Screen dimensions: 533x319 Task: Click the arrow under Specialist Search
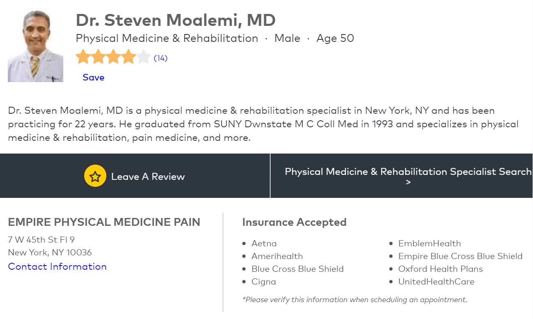408,182
